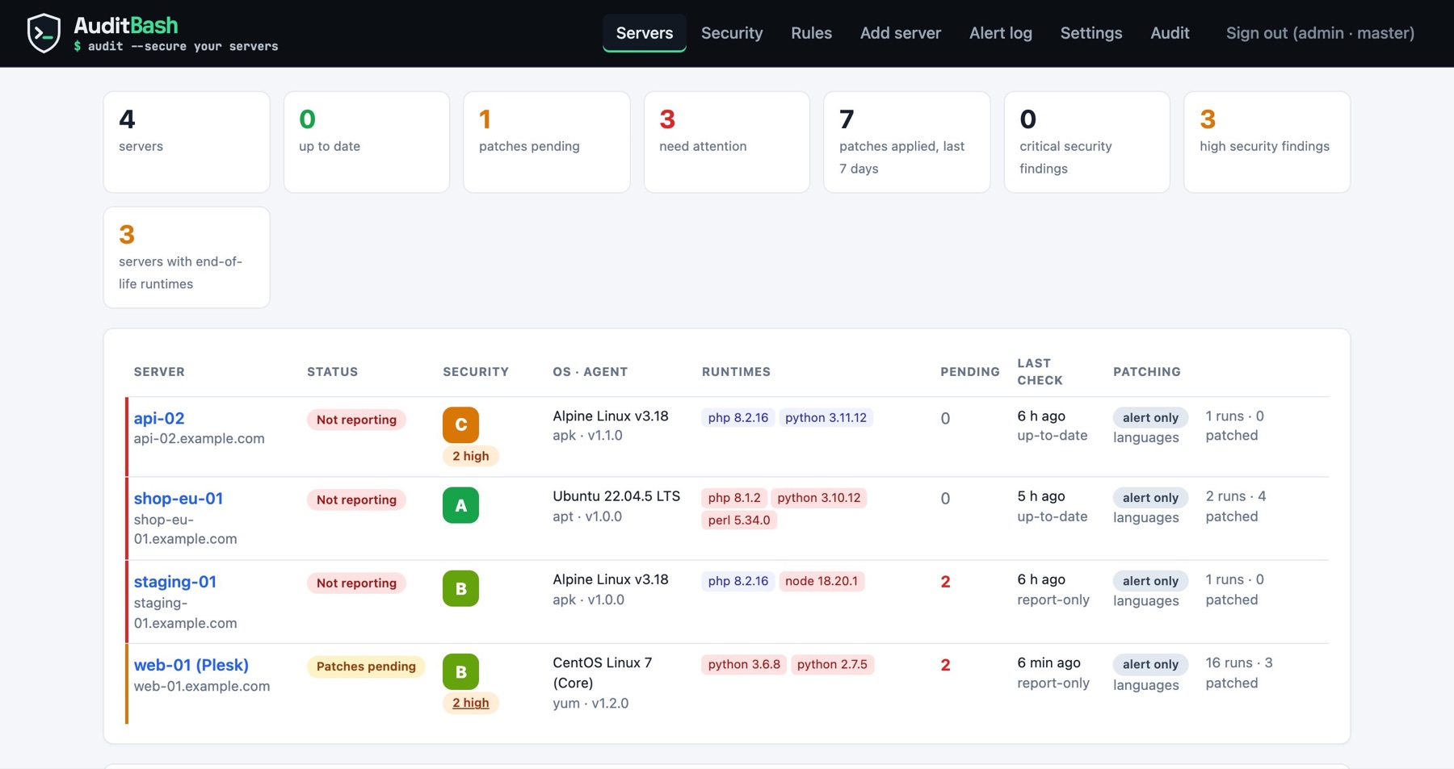
Task: Open the Servers tab
Action: coord(645,33)
